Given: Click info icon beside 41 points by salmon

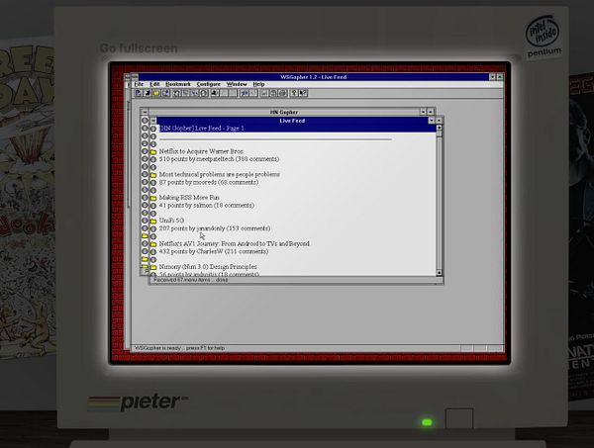Looking at the screenshot, I should [x=153, y=206].
